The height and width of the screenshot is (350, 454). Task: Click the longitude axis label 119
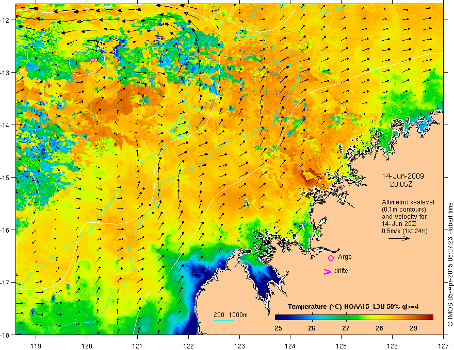tap(36, 346)
